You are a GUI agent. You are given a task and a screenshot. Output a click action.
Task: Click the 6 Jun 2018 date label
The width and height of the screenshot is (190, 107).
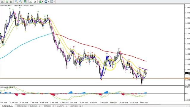(73, 103)
